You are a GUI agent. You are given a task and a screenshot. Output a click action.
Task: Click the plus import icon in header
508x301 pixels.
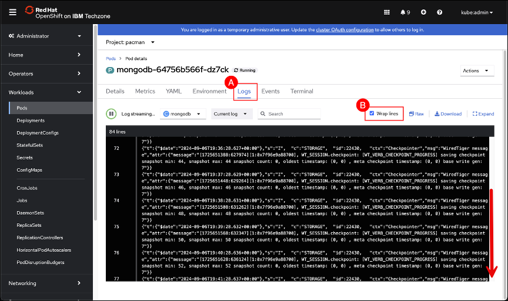point(423,12)
